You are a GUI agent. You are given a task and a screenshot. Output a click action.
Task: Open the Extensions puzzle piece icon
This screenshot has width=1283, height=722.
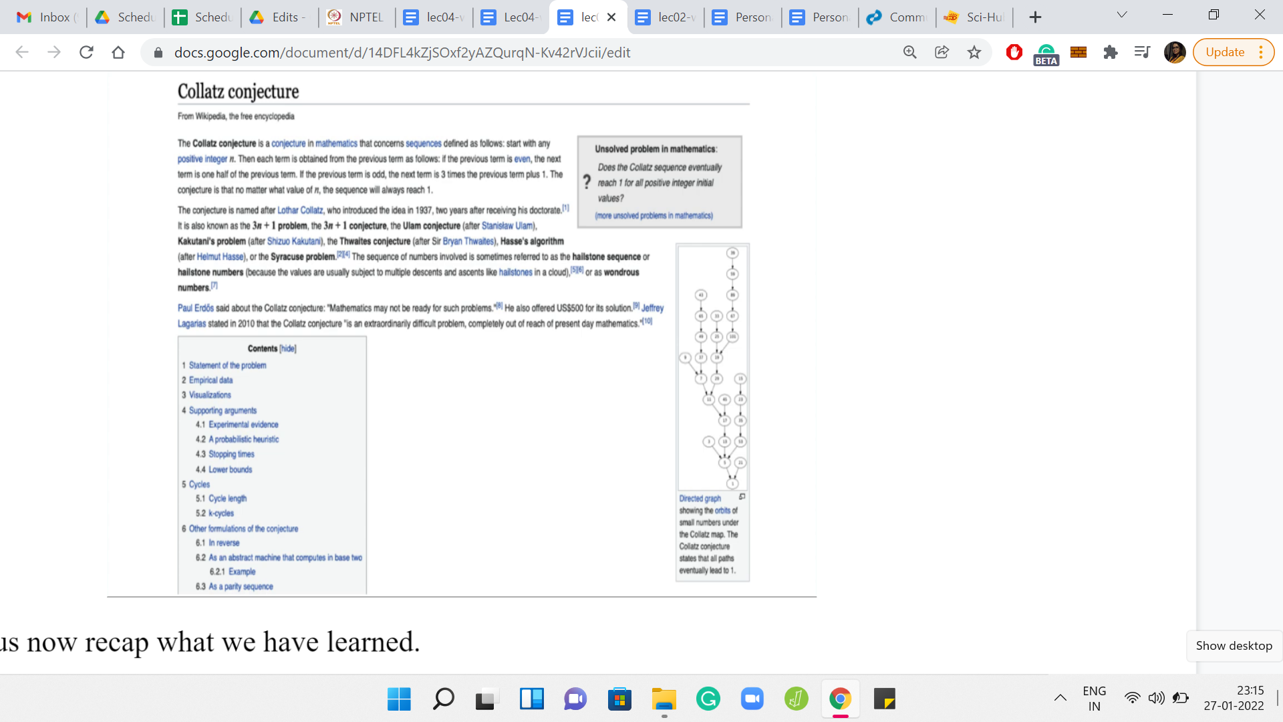(1111, 52)
